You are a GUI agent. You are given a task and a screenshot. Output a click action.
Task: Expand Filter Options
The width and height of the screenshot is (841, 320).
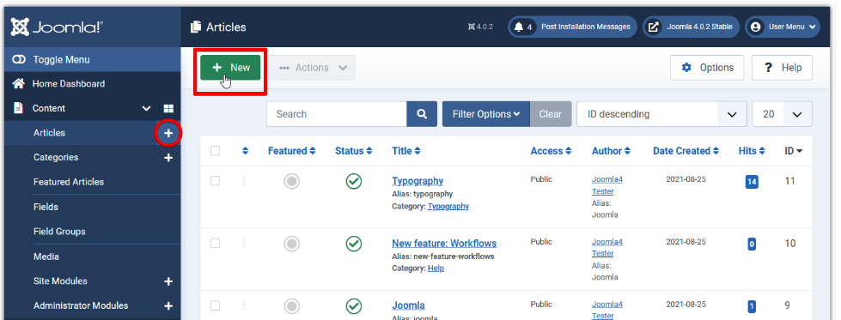click(x=486, y=114)
